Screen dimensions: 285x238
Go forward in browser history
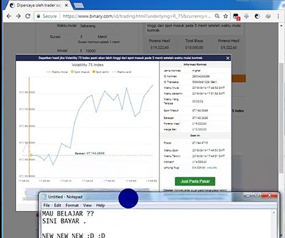(18, 16)
